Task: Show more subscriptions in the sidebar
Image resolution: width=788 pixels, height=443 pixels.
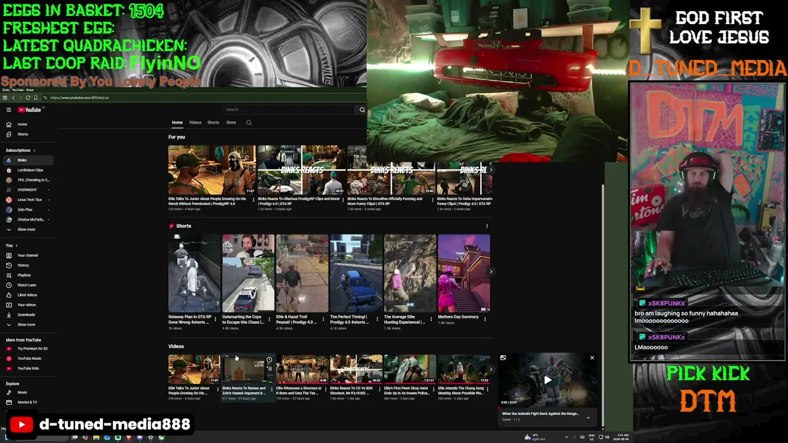Action: point(28,229)
